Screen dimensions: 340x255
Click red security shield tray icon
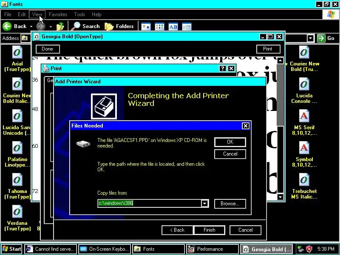[x=309, y=249]
